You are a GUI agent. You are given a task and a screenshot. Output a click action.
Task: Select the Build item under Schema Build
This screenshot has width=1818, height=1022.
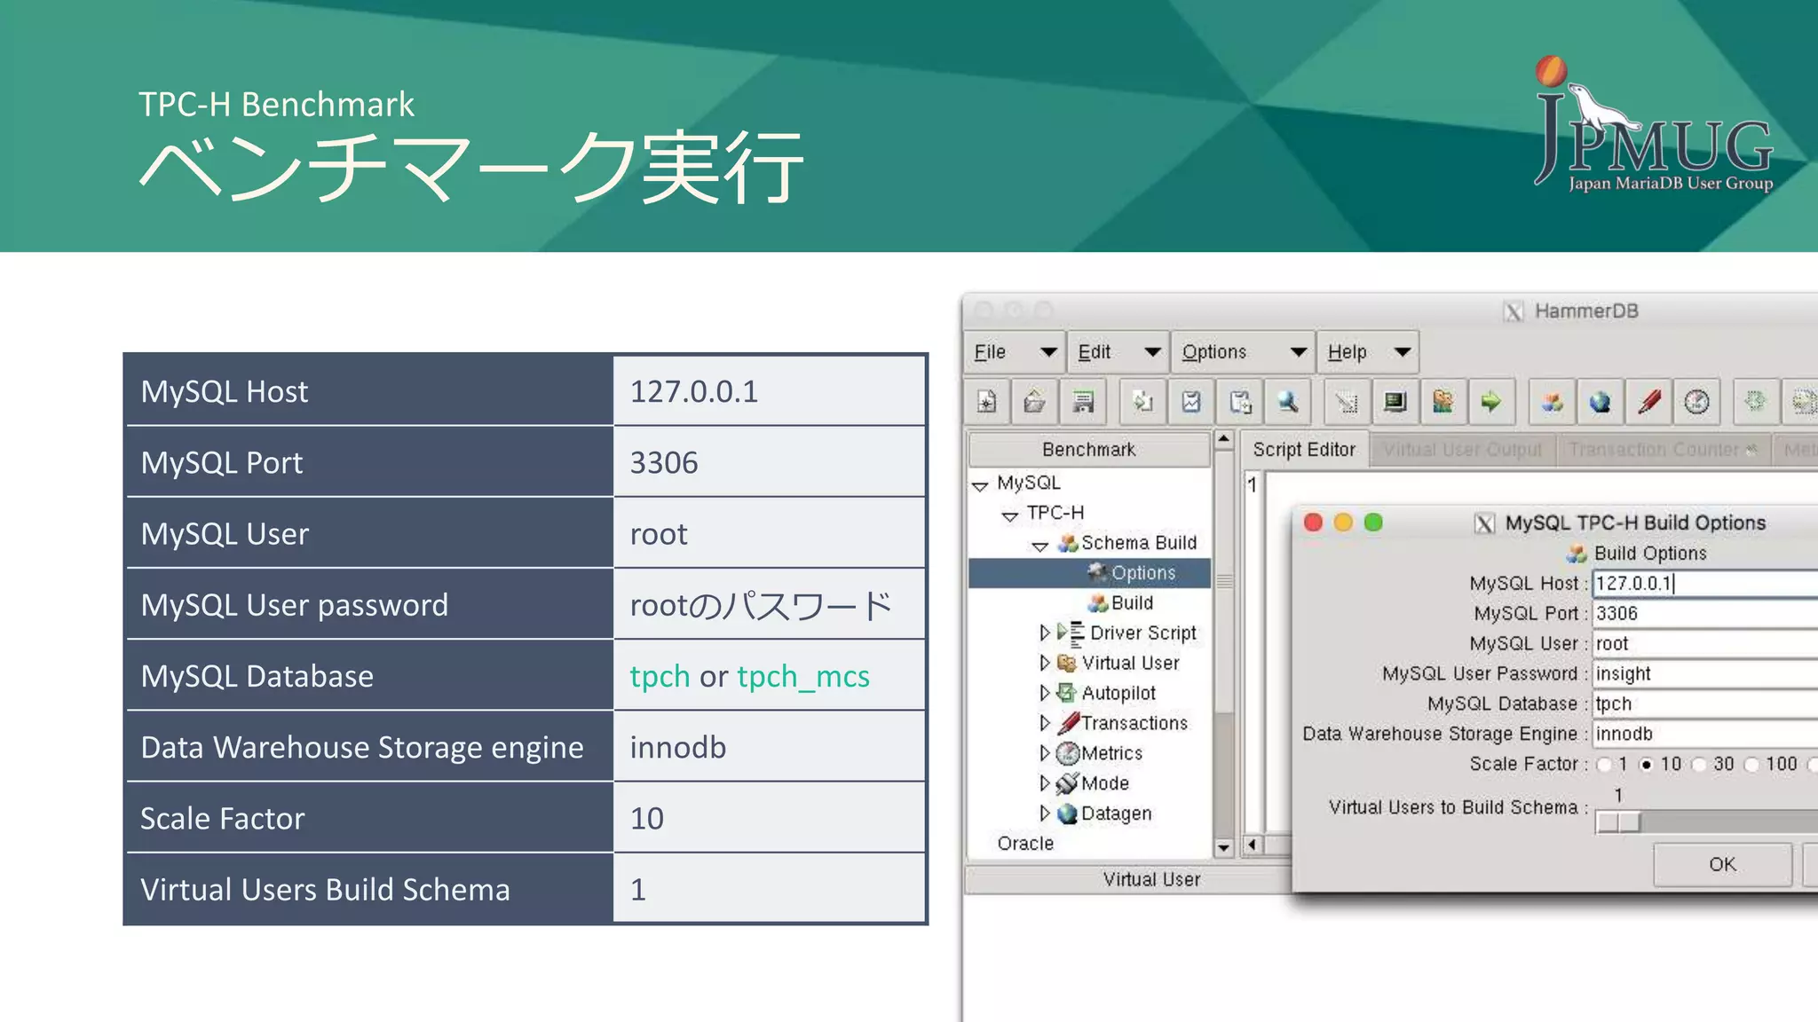[x=1132, y=603]
